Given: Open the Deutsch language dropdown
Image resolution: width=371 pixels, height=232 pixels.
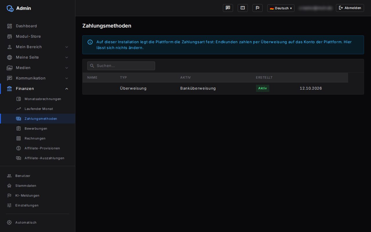Looking at the screenshot, I should click(x=281, y=8).
